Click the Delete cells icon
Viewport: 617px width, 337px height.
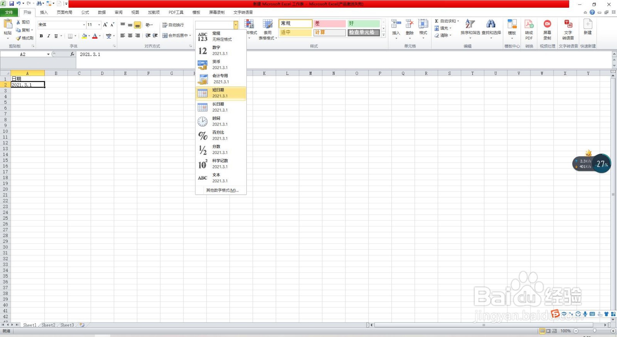[x=410, y=25]
